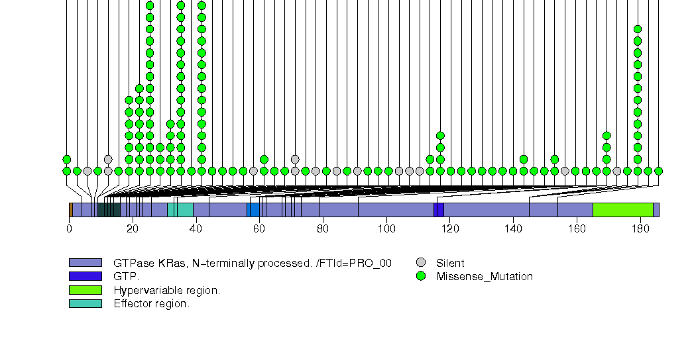Click the axis tick label 180
This screenshot has height=347, width=694.
(640, 229)
